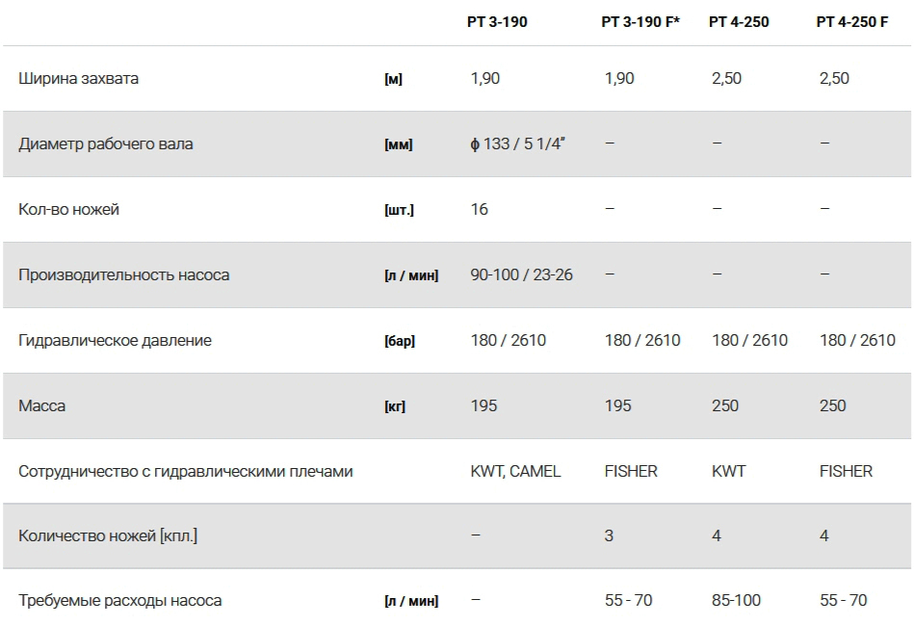Click the Гидравлическое давление row label

(115, 340)
